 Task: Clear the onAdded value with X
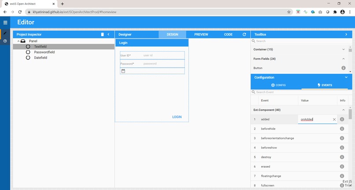point(334,120)
